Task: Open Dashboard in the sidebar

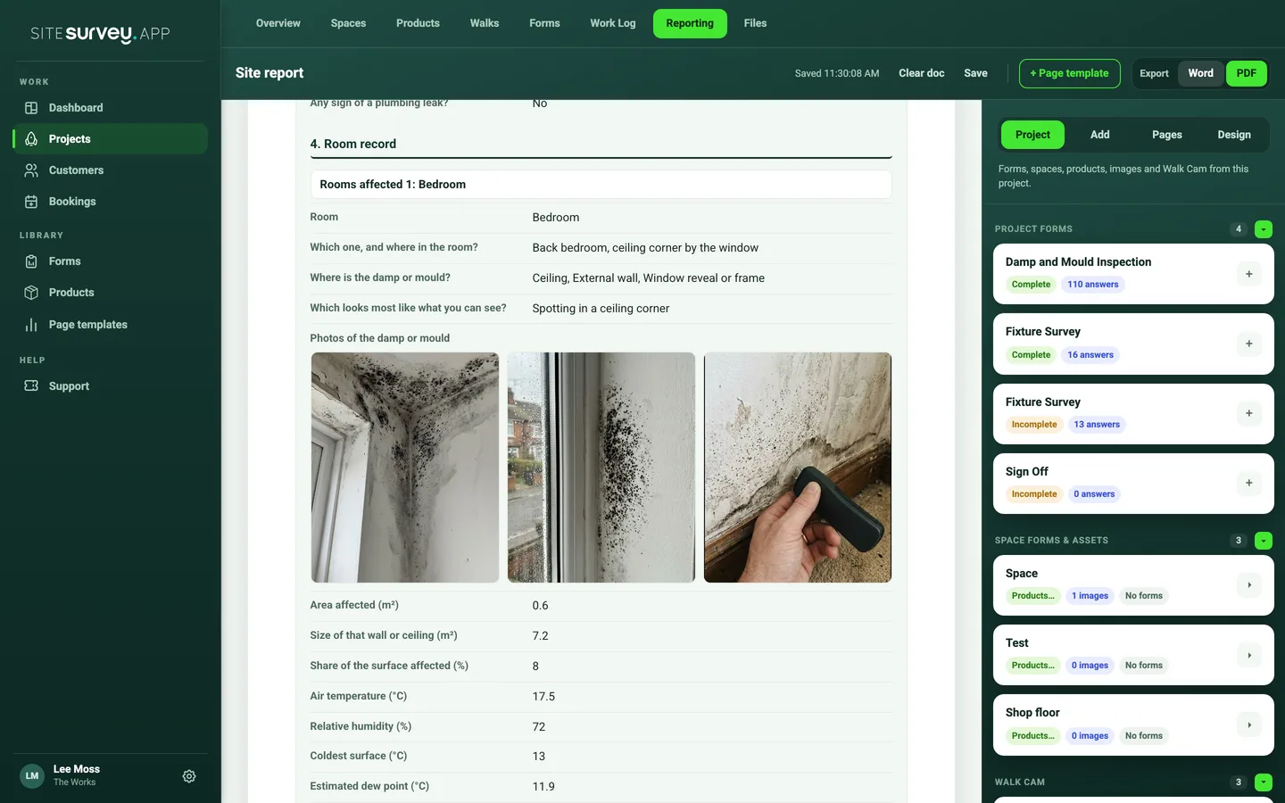Action: (x=111, y=108)
